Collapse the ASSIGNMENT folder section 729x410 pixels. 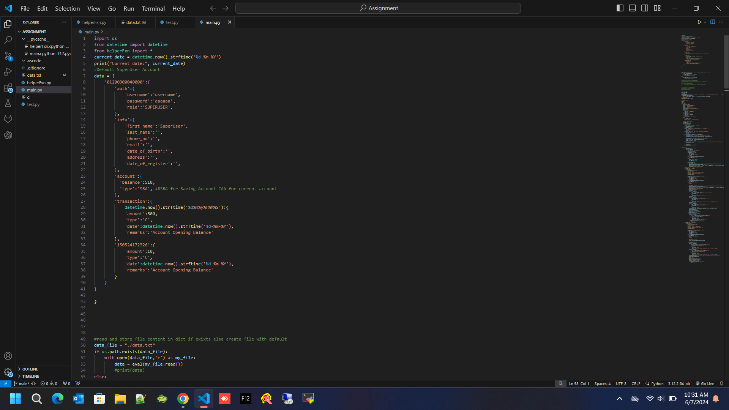[34, 32]
